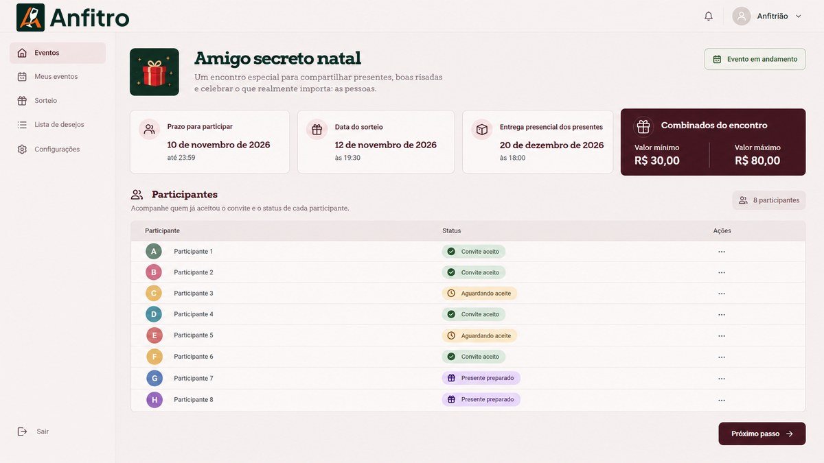Click avatar C of Participante 3
This screenshot has height=463, width=824.
point(154,294)
